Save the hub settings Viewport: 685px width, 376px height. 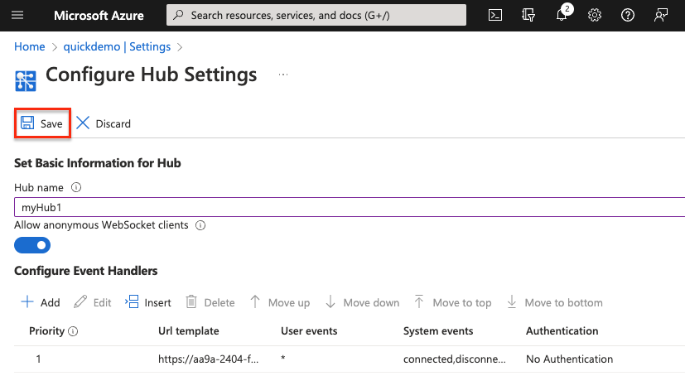(41, 123)
